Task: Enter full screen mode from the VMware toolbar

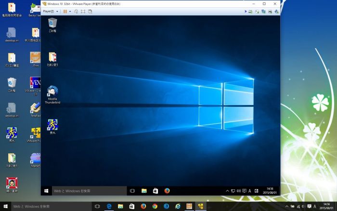Action: [83, 11]
